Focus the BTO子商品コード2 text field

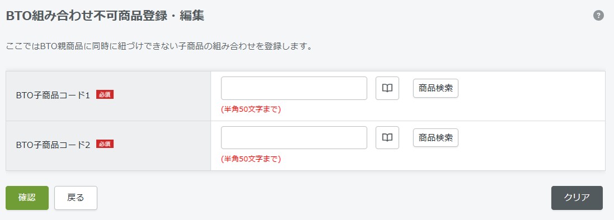tap(294, 137)
